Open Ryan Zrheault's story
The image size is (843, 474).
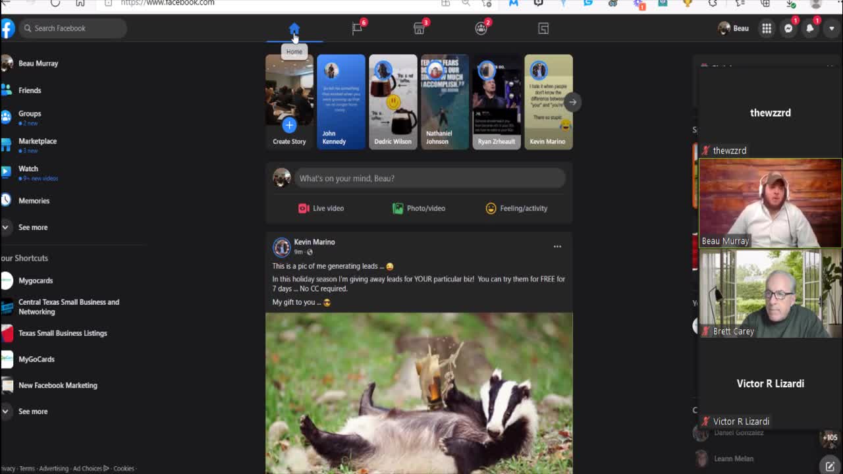coord(497,101)
